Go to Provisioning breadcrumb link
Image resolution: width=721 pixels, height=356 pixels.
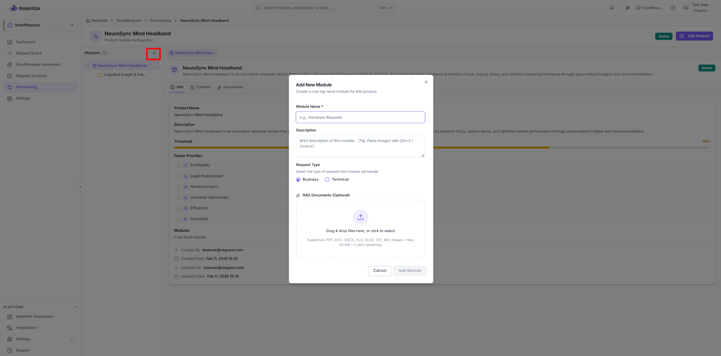point(161,21)
